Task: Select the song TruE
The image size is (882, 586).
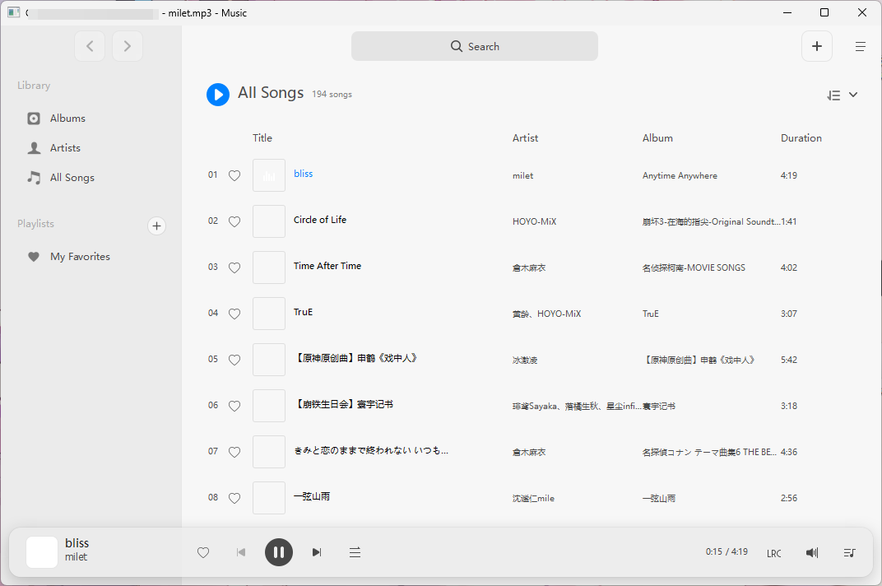Action: (x=303, y=313)
